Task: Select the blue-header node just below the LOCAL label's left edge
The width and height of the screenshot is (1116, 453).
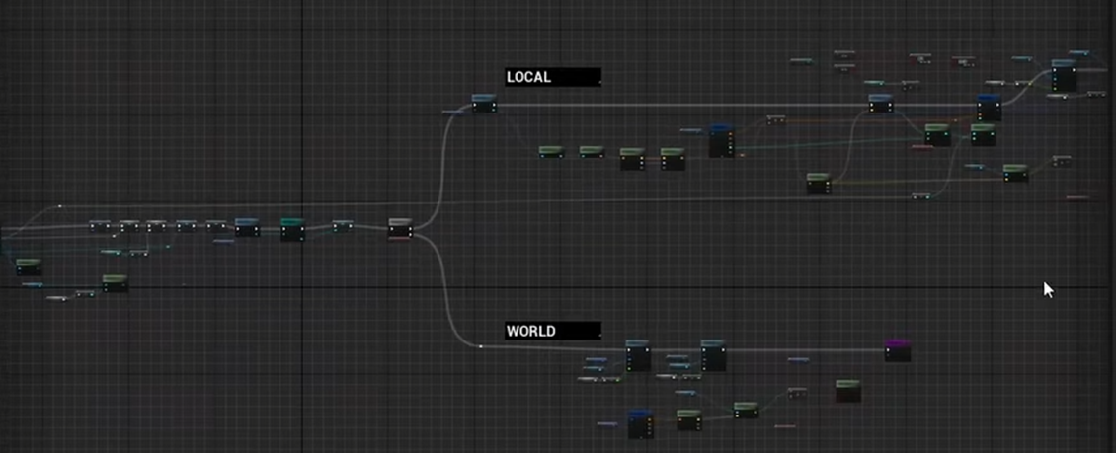Action: (x=484, y=104)
